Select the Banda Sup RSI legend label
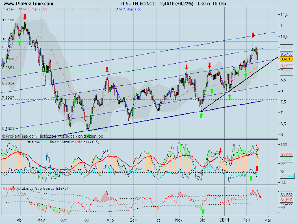Screen dimensions: 297x223 [x=32, y=188]
